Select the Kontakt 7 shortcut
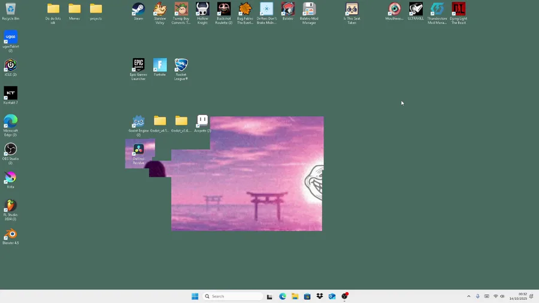This screenshot has width=539, height=303. click(x=10, y=95)
